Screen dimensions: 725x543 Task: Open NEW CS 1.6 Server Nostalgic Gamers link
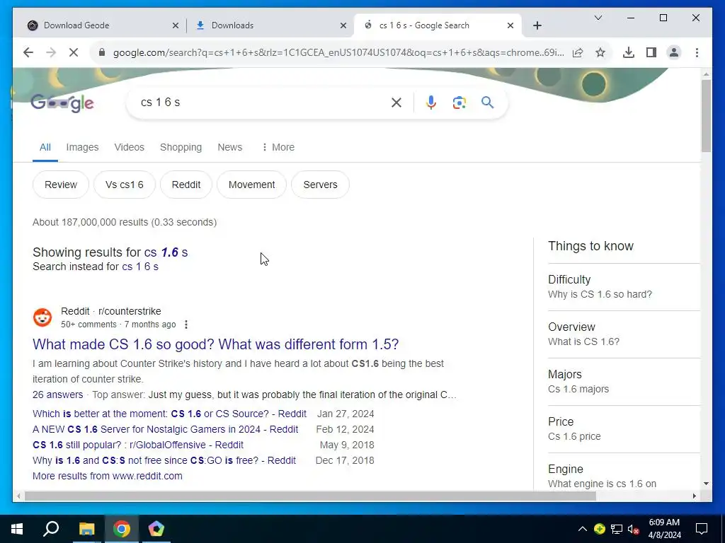(x=165, y=429)
